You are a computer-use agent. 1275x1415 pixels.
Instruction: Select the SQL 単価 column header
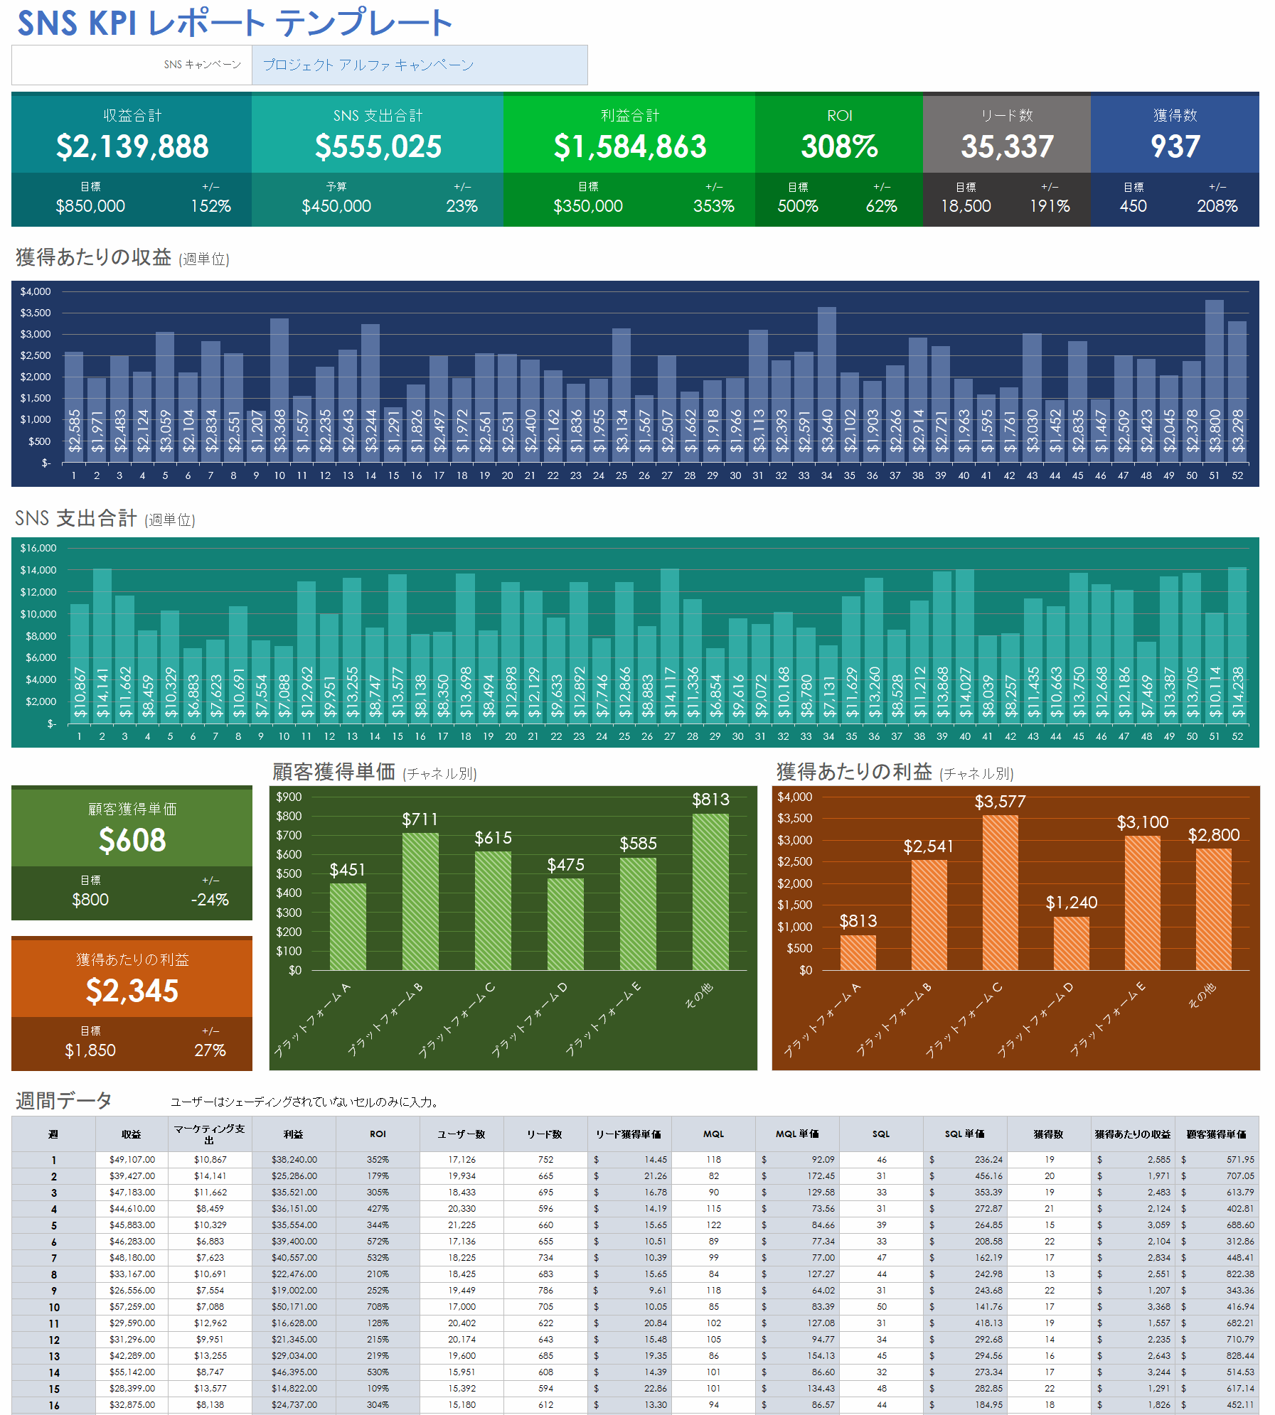coord(965,1134)
